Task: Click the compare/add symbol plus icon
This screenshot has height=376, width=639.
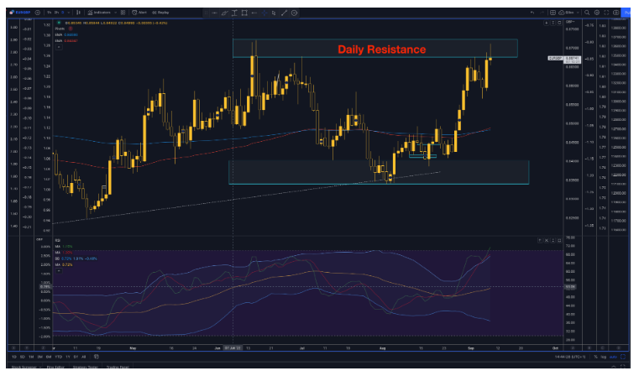Action: [38, 13]
